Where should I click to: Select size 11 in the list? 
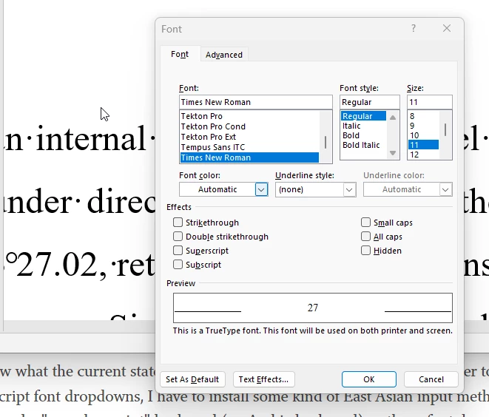423,145
